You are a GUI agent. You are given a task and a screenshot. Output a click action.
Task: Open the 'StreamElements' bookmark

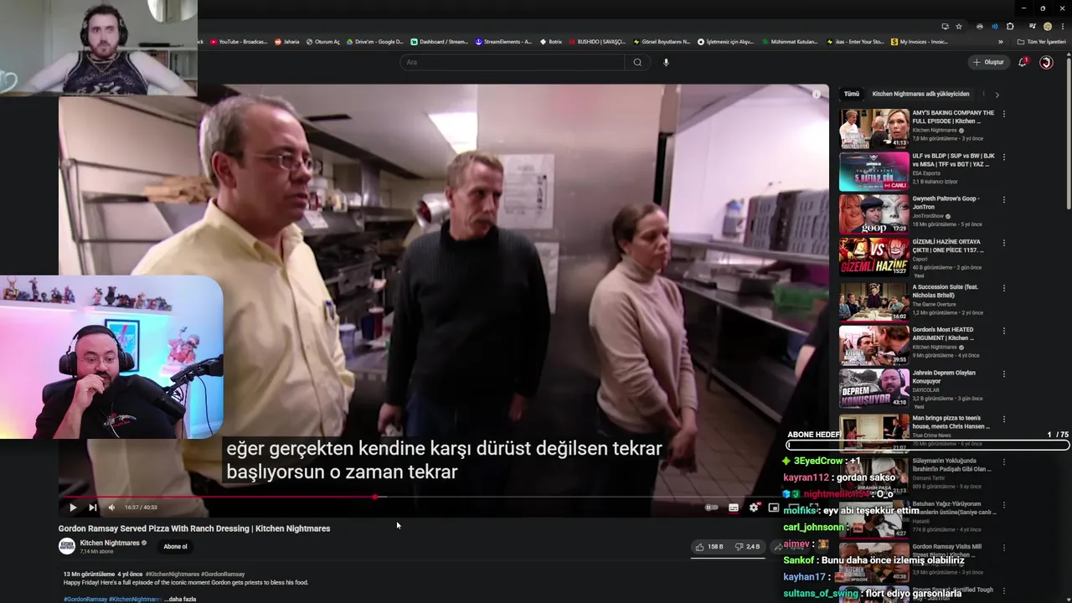[x=503, y=41]
